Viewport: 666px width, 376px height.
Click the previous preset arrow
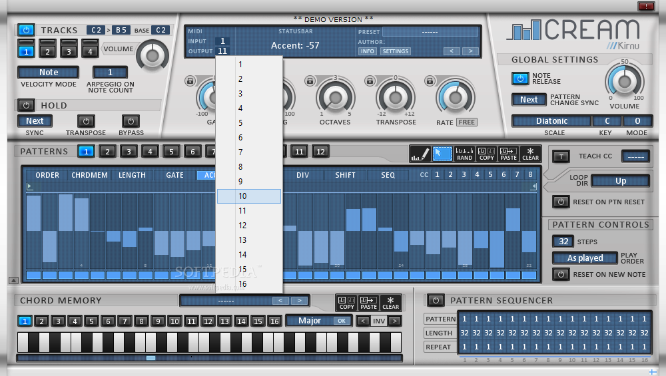pos(451,51)
